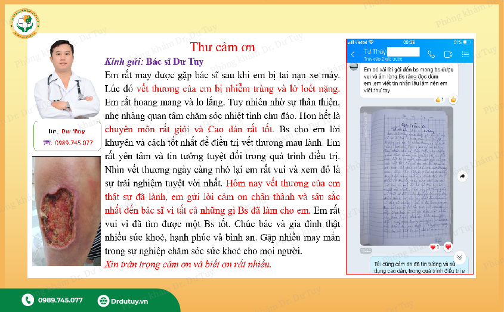Click the closing line 'Xin trân trọng cảm ơn'
504x312 pixels.
[x=188, y=264]
